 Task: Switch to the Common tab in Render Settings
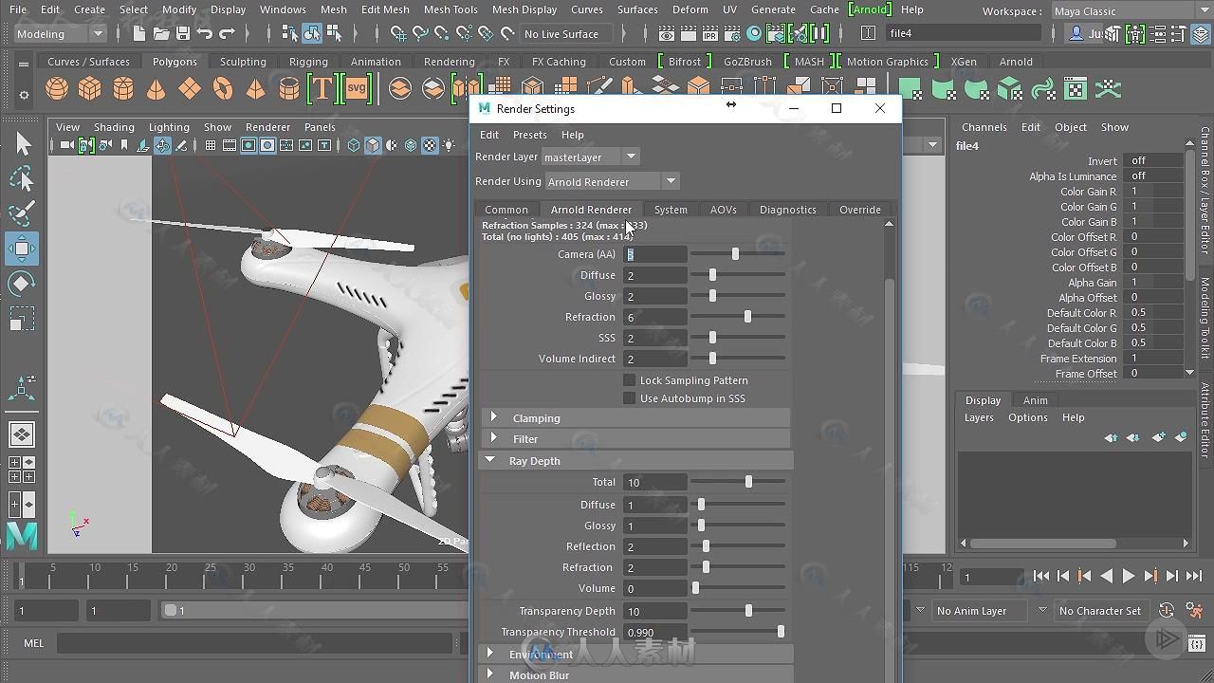506,210
